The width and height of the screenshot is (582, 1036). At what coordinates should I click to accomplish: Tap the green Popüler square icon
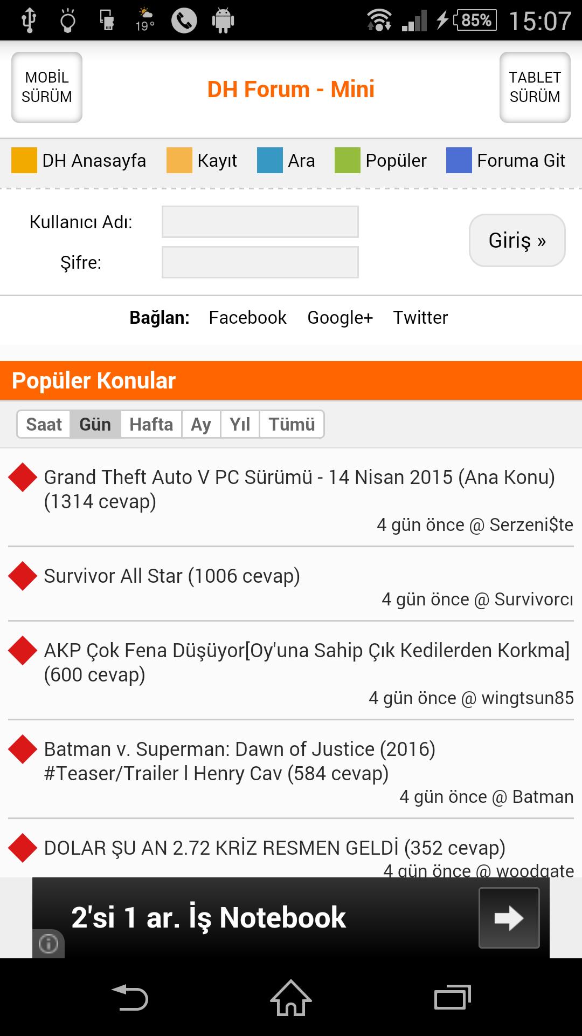click(348, 160)
